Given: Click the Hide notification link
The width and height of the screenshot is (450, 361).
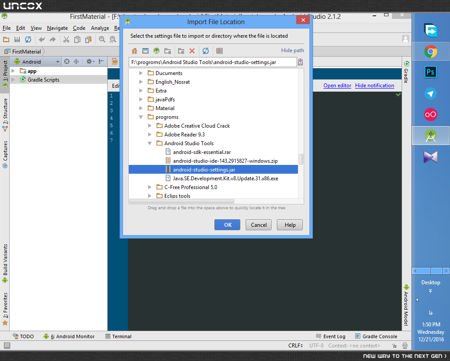Looking at the screenshot, I should (374, 86).
